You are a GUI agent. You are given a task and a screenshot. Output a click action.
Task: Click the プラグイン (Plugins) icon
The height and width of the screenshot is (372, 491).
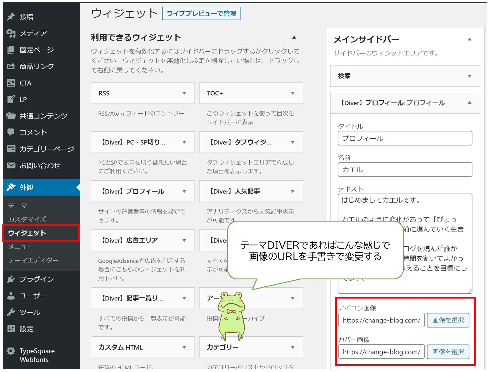tap(11, 279)
